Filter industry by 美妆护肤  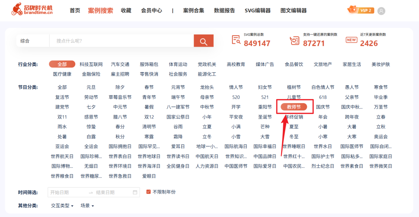pos(381,64)
